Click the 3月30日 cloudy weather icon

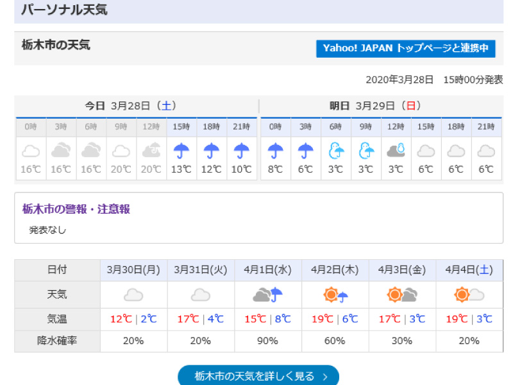(x=133, y=295)
